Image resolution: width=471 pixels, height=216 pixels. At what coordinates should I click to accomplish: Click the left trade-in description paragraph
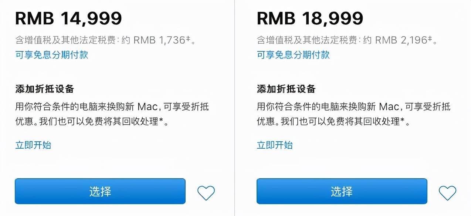[x=112, y=114]
